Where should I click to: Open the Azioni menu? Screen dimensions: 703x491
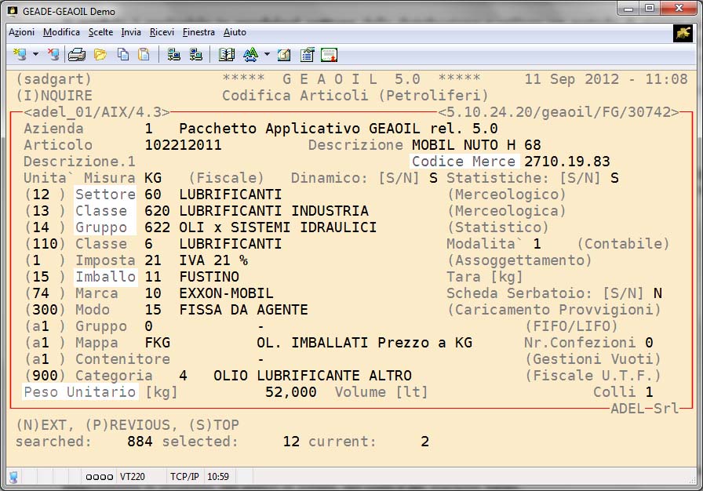21,32
